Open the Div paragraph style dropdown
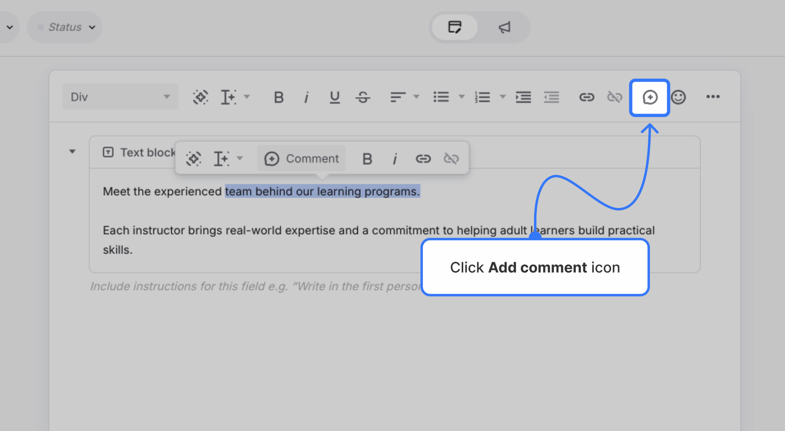 click(120, 96)
